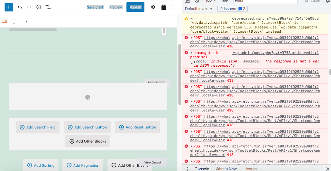Switch to the Issues drawer tab
Screen dimensions: 331x171
(252, 169)
